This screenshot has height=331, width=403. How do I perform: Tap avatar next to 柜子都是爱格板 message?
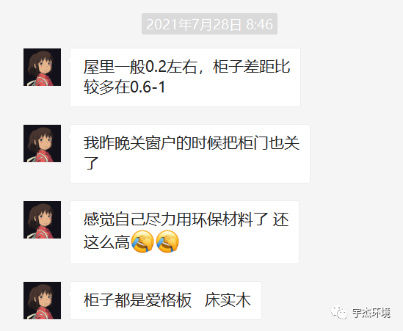[x=42, y=300]
